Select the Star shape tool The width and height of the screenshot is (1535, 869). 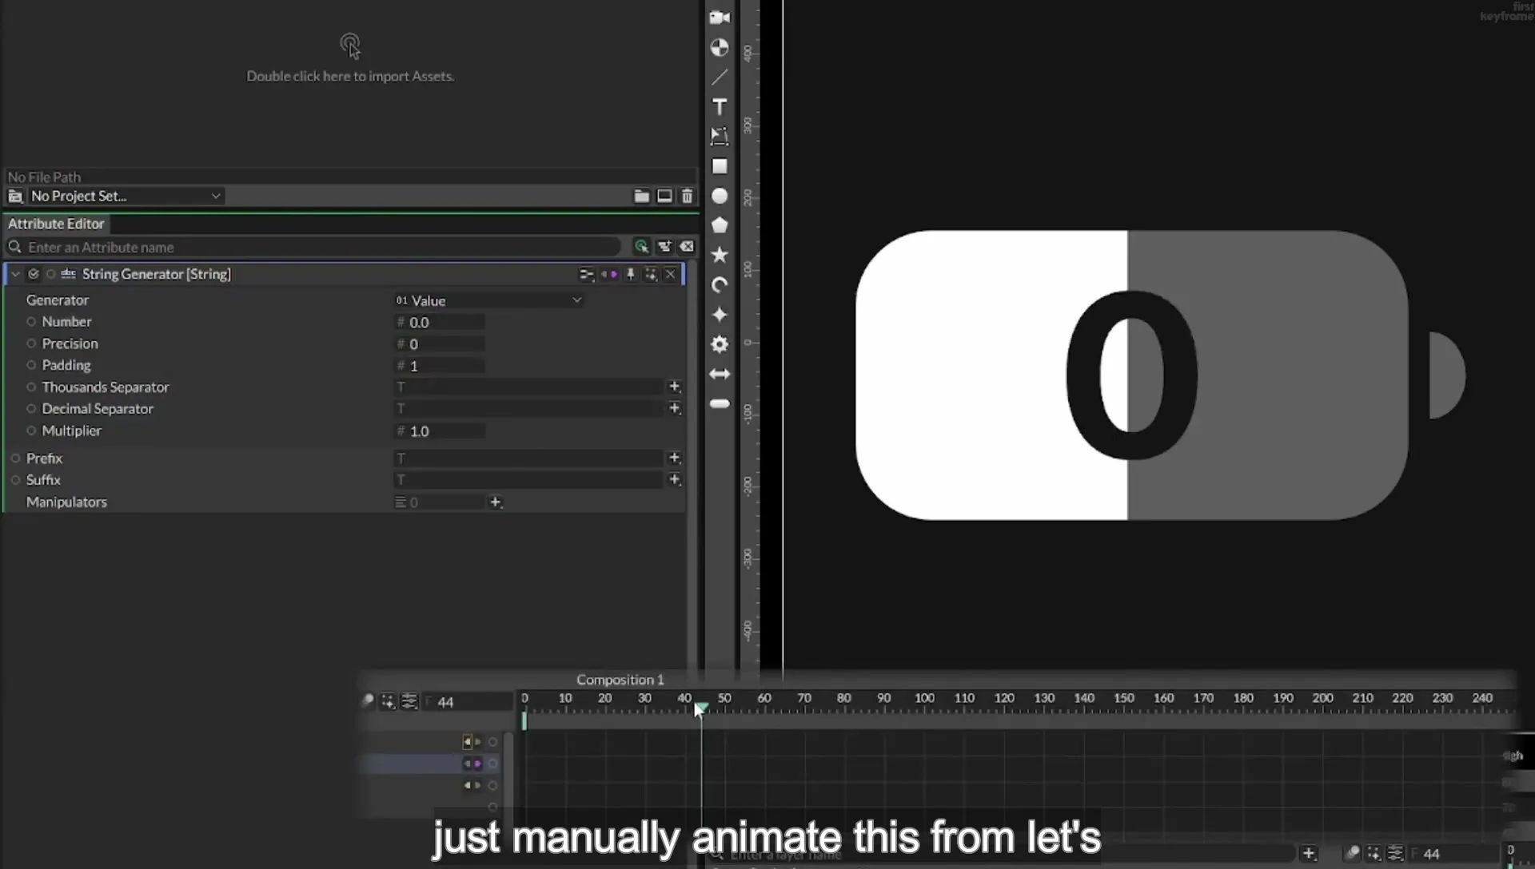tap(720, 255)
